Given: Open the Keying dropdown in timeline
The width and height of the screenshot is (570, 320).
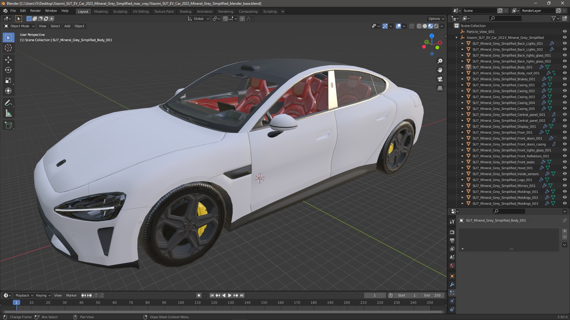Looking at the screenshot, I should [x=43, y=295].
